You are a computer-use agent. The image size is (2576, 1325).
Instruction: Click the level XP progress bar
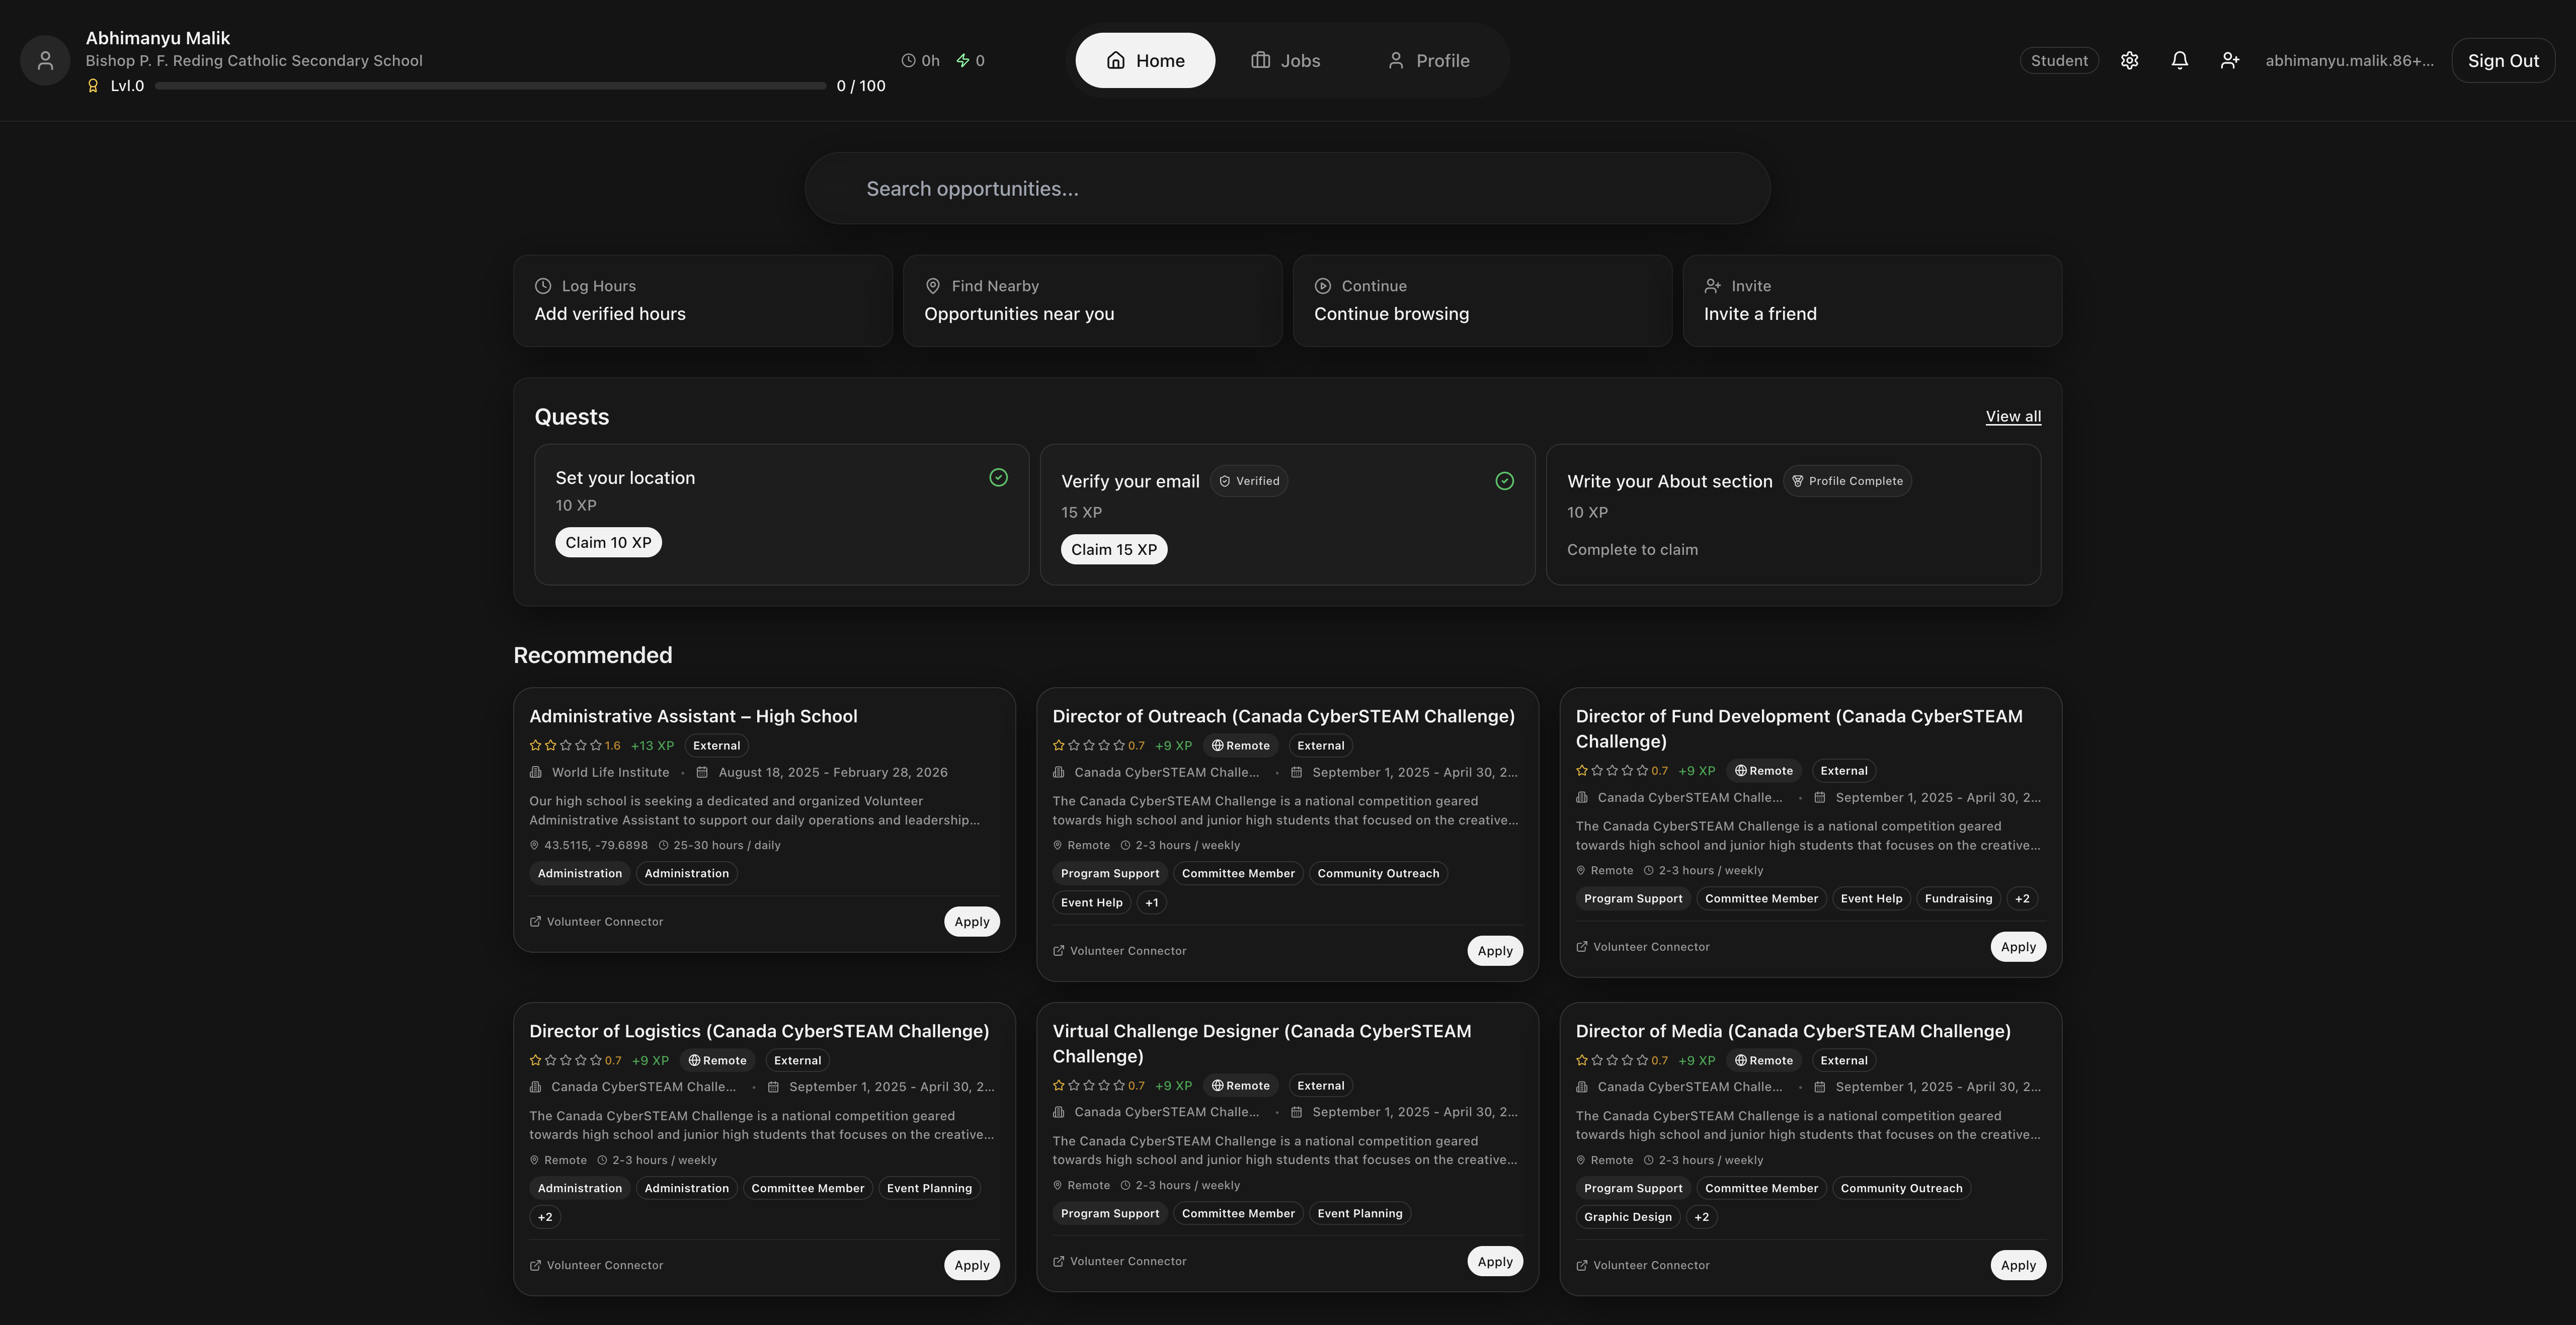tap(490, 86)
